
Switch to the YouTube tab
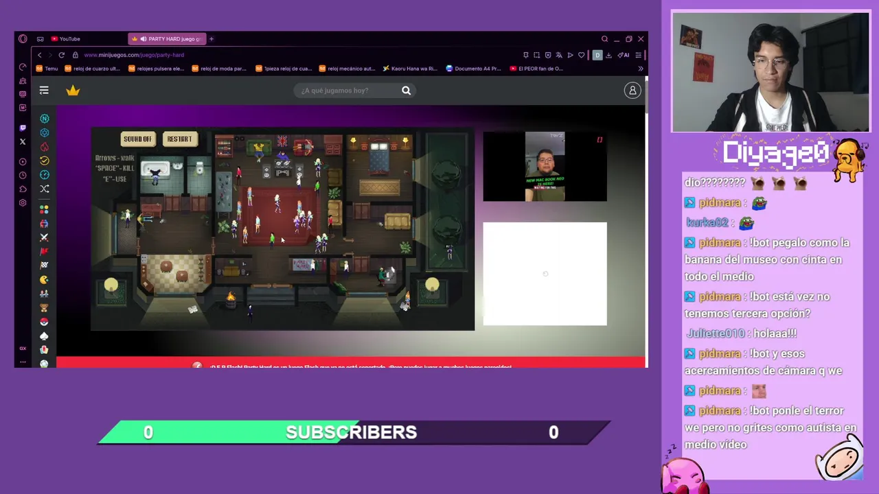coord(65,39)
